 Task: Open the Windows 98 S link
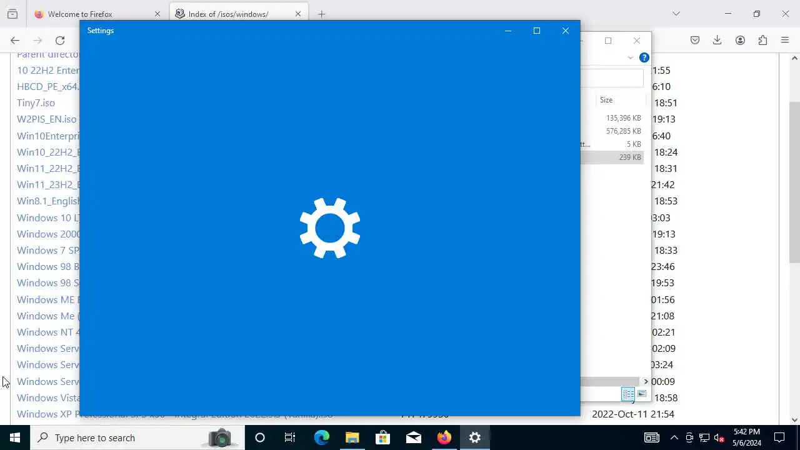48,283
